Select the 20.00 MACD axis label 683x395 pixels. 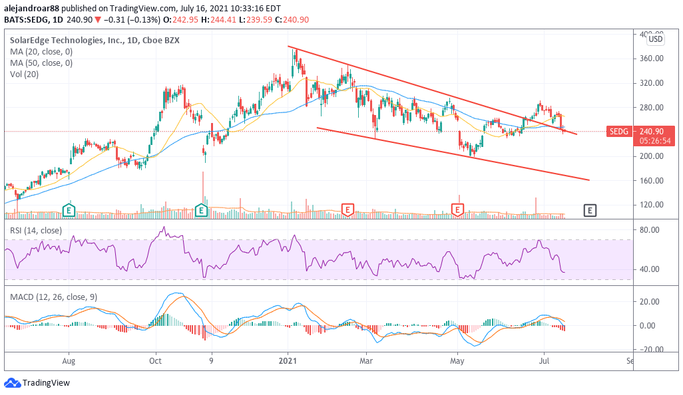pos(650,302)
